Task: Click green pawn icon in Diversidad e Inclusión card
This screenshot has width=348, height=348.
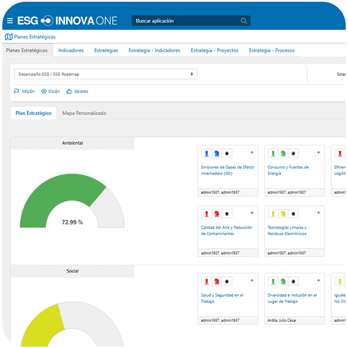Action: click(273, 281)
